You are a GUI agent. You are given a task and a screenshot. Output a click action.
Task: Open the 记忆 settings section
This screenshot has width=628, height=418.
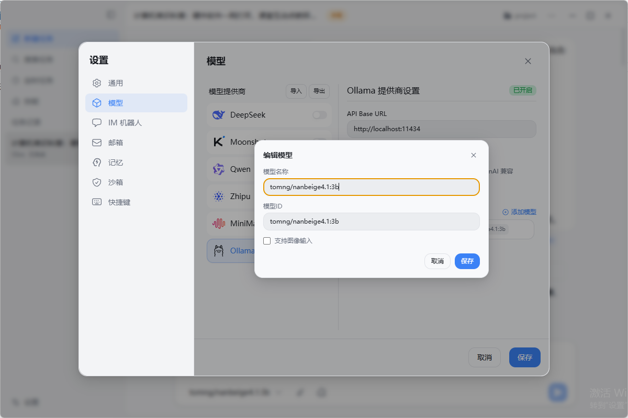pos(136,162)
